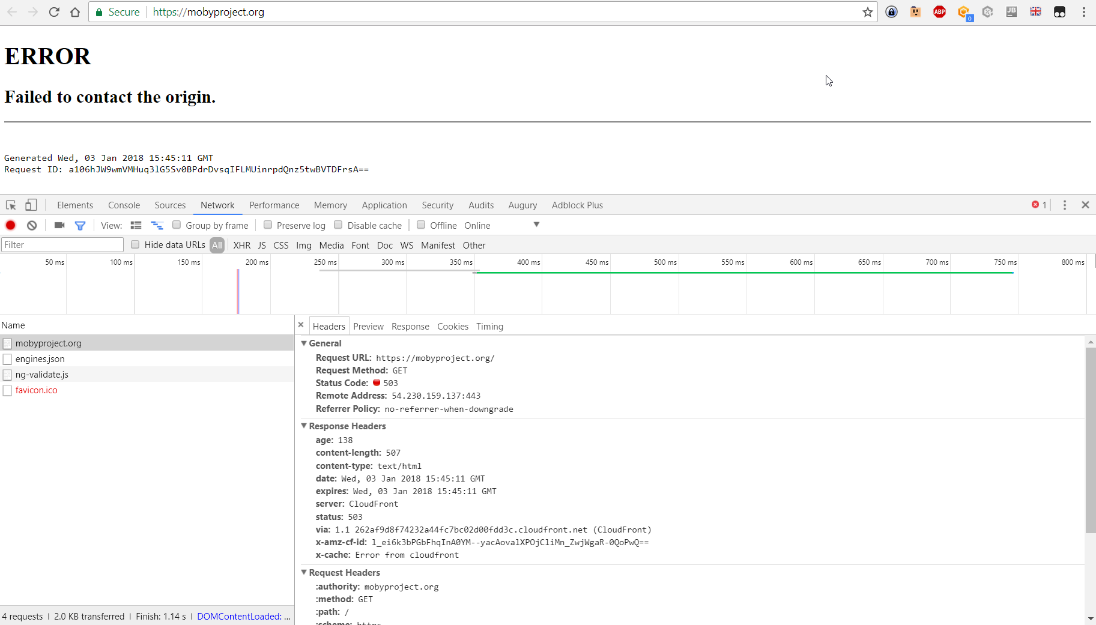Filter requests by XHR type

click(242, 245)
